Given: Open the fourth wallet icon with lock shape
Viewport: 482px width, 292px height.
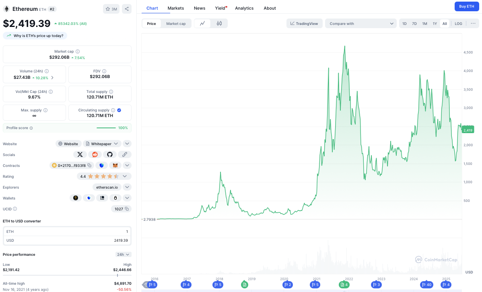Looking at the screenshot, I should [115, 198].
